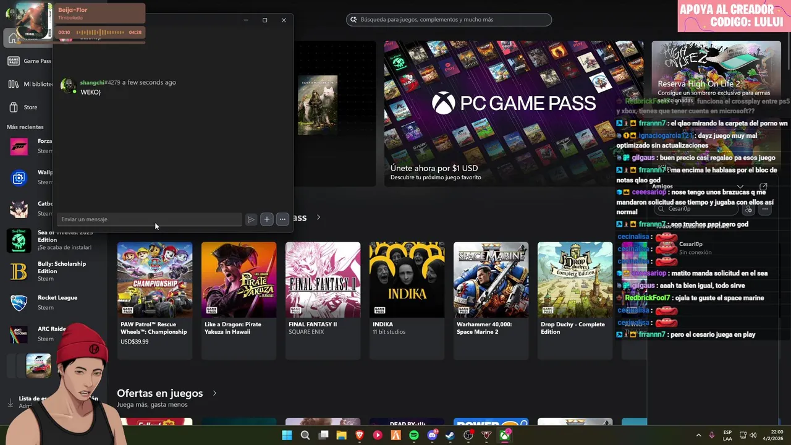Screen dimensions: 791x445
Task: Open the chat more options ellipsis
Action: point(282,219)
